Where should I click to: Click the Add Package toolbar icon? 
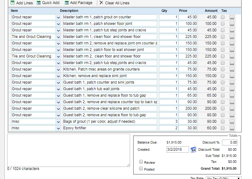pos(67,3)
